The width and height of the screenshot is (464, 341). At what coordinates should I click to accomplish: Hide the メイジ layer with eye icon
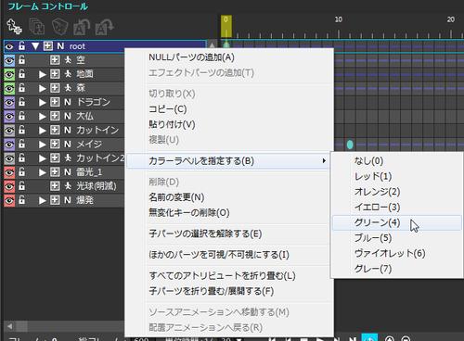coord(9,145)
